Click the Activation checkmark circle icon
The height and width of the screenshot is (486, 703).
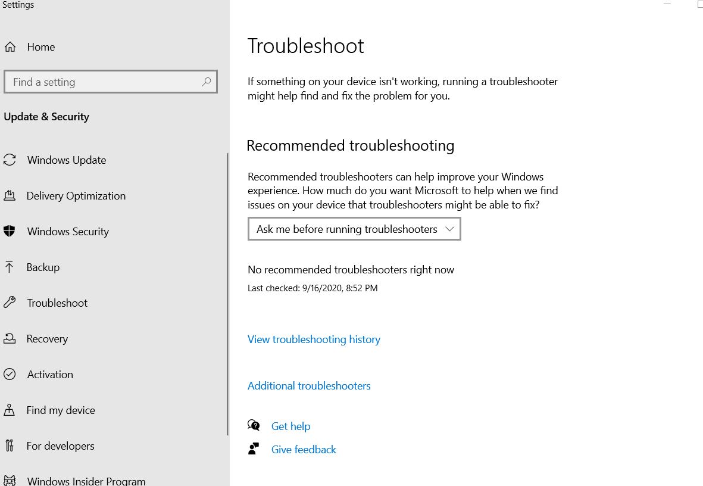pyautogui.click(x=10, y=374)
